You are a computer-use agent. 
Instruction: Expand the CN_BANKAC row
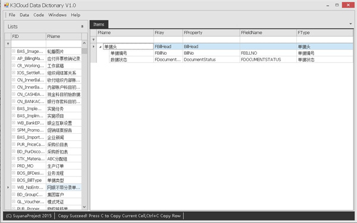(14, 101)
